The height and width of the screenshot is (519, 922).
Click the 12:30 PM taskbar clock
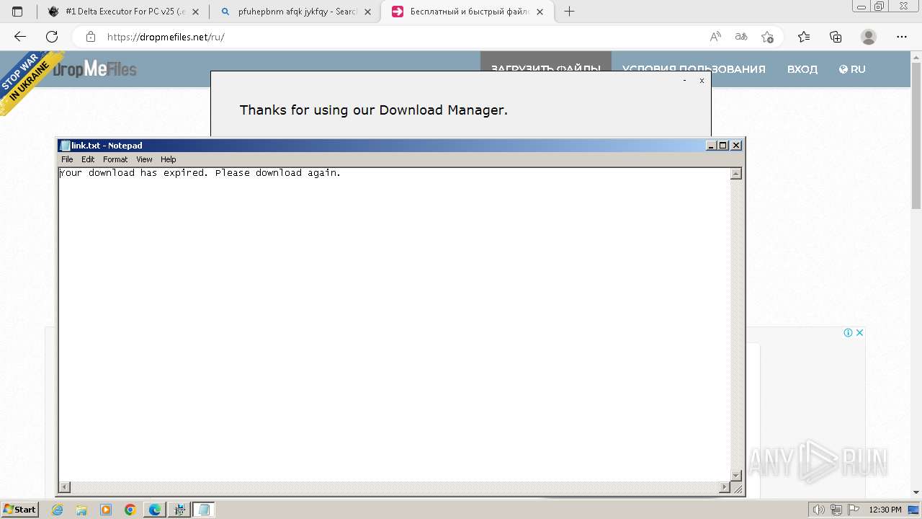coord(885,510)
